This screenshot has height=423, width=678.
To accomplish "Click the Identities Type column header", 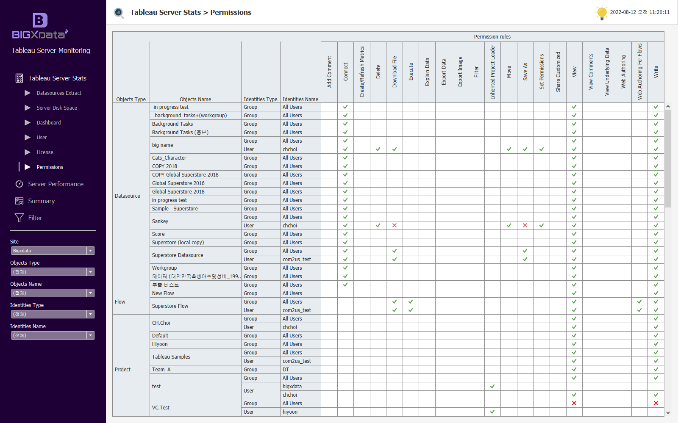I will 261,99.
